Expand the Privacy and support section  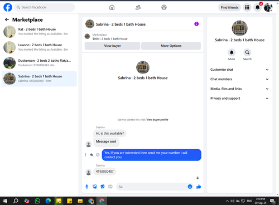click(239, 99)
